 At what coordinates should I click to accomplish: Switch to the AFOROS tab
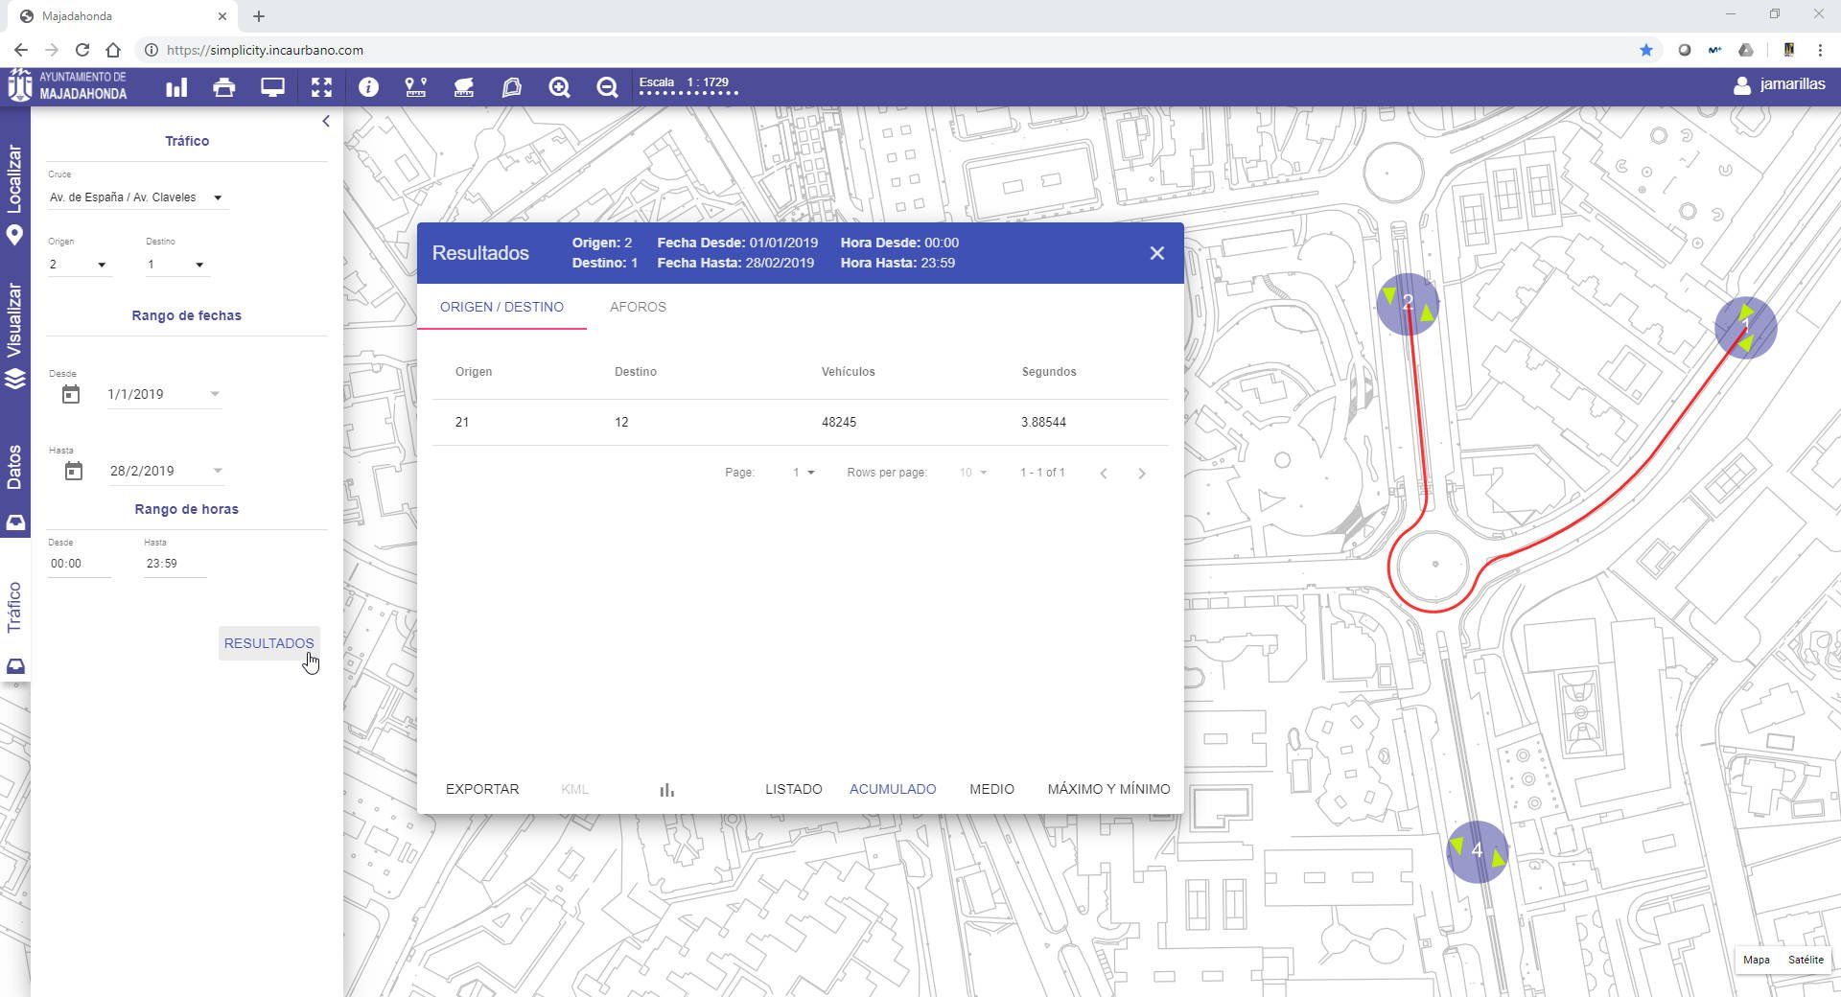[x=638, y=307]
